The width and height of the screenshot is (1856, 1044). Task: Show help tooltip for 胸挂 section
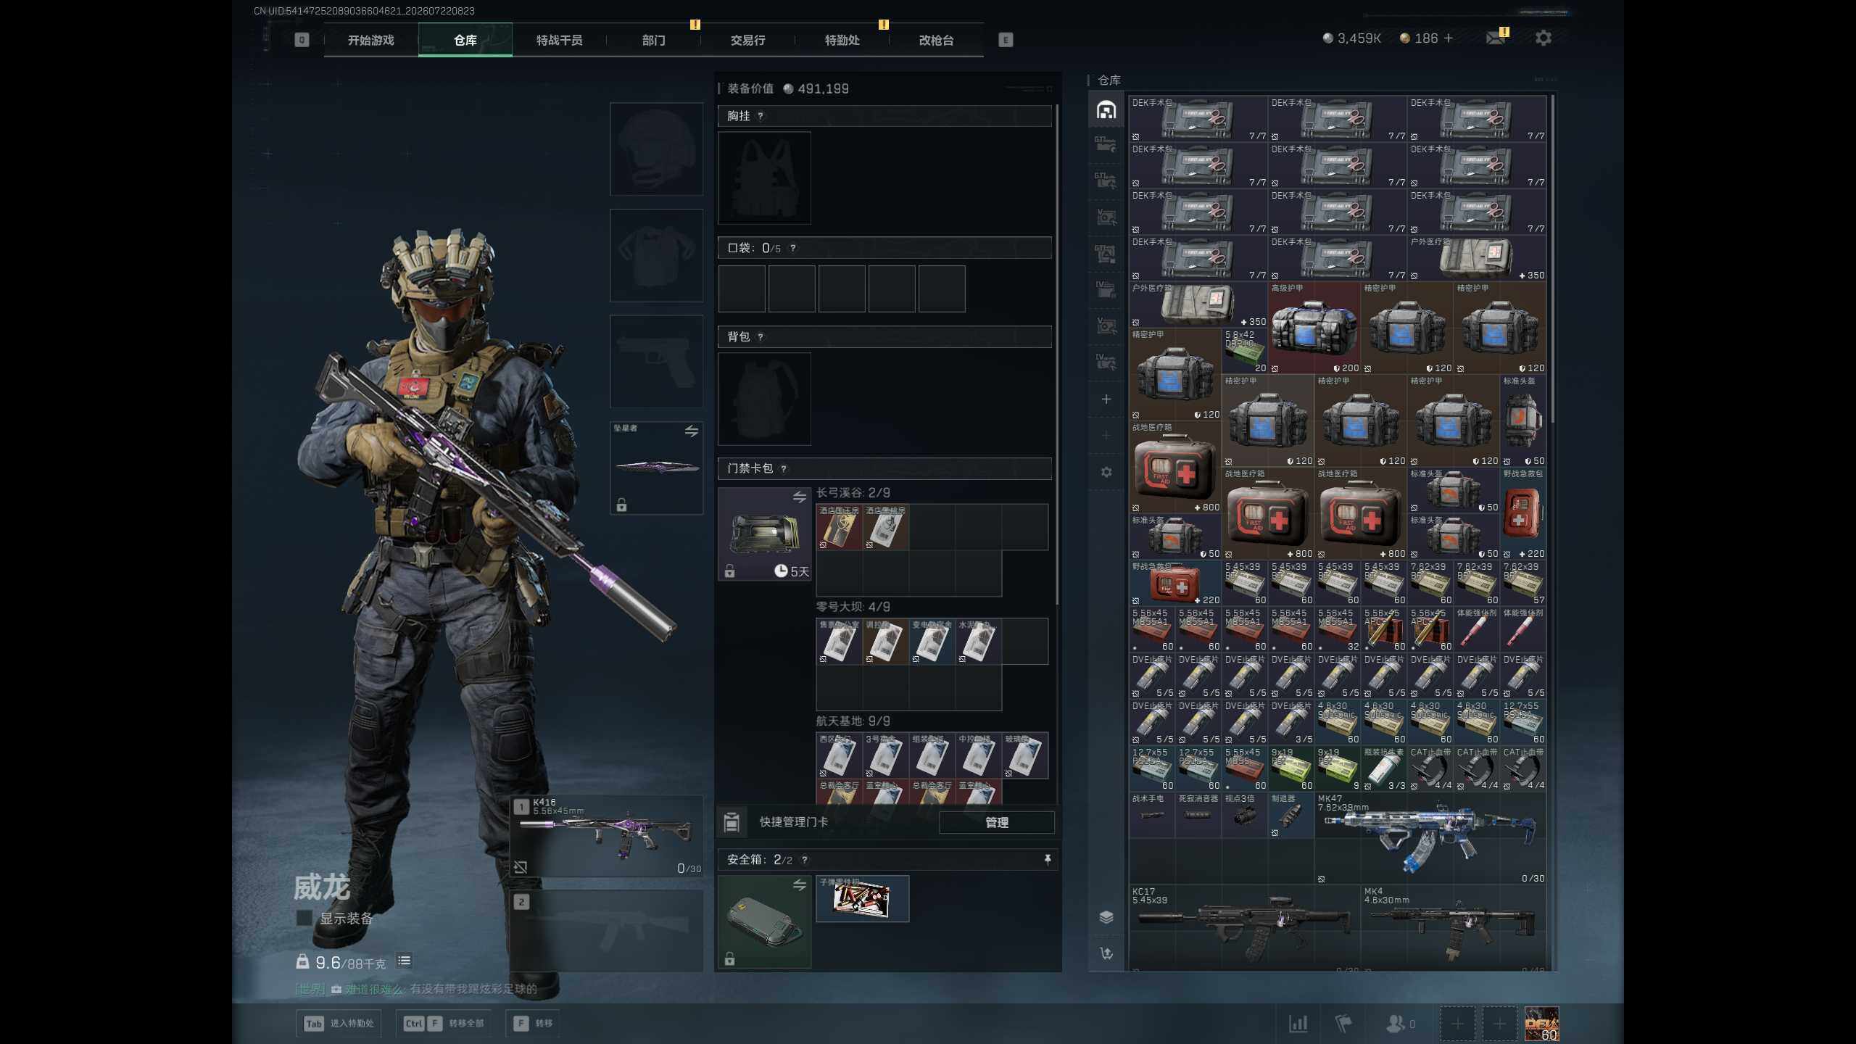pos(760,116)
